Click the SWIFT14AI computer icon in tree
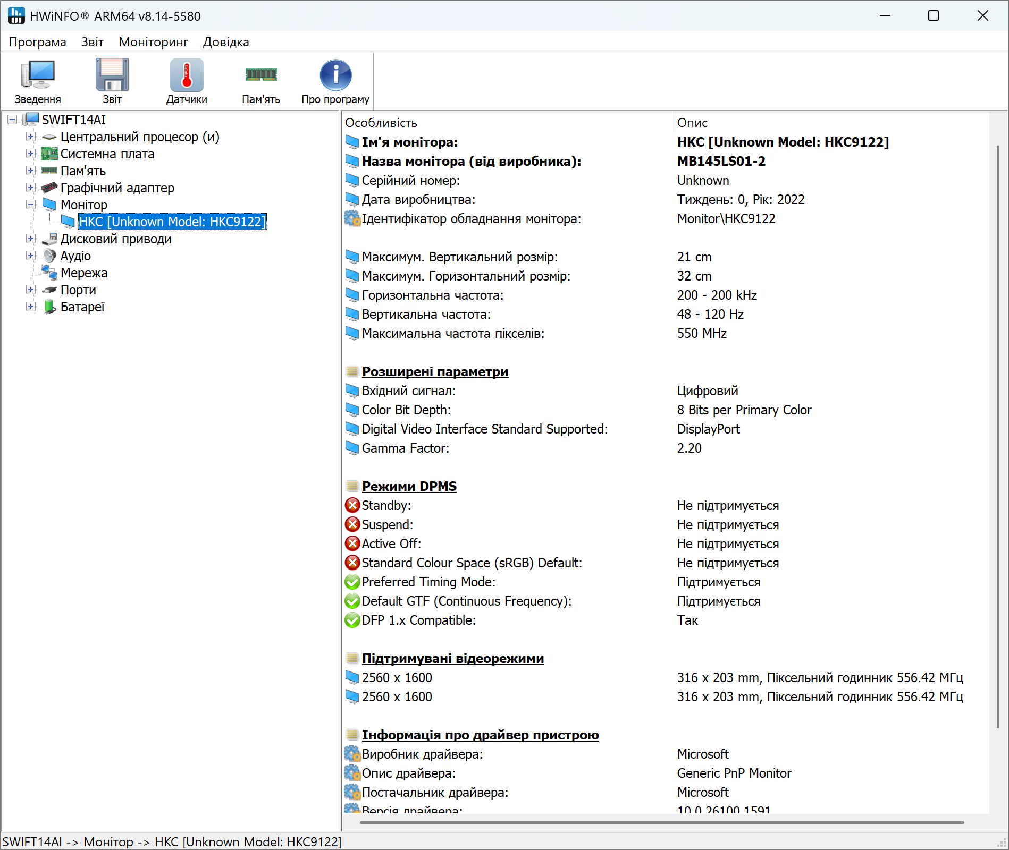Image resolution: width=1009 pixels, height=850 pixels. tap(32, 120)
